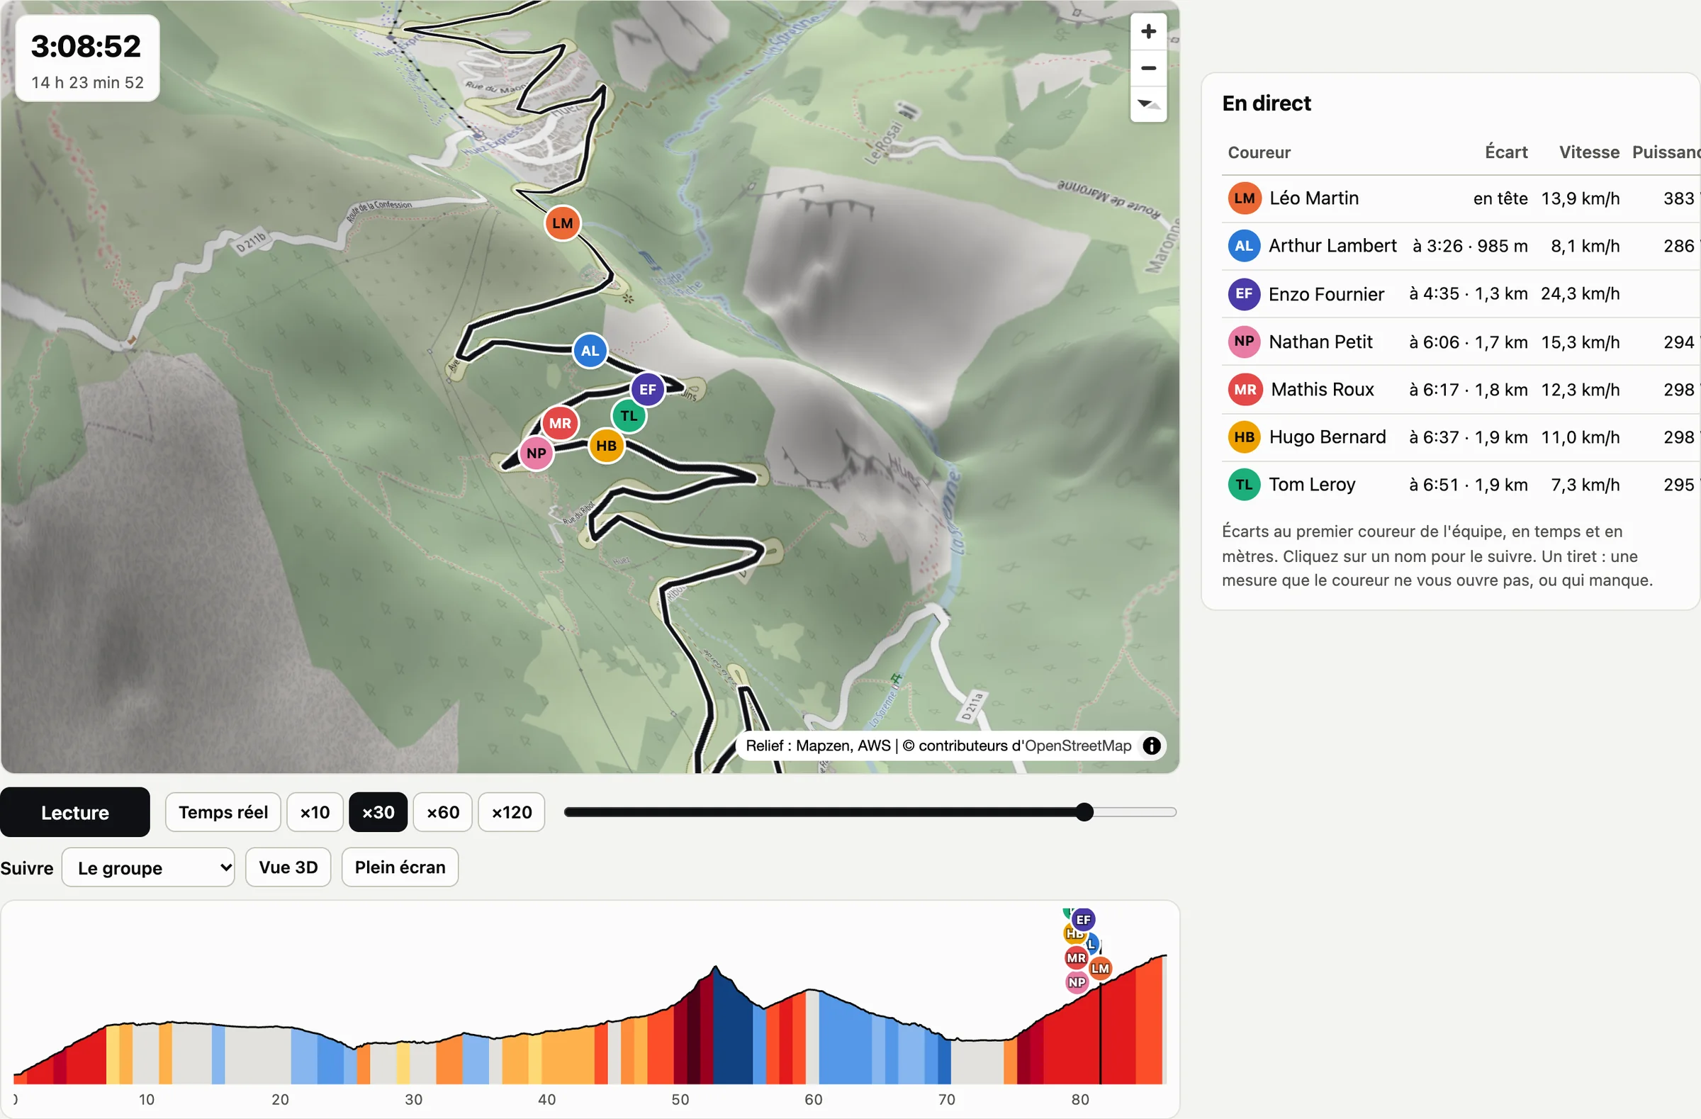Select EF rider marker on the map

[x=648, y=390]
